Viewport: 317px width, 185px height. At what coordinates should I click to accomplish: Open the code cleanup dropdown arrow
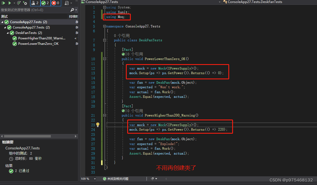click(156, 179)
